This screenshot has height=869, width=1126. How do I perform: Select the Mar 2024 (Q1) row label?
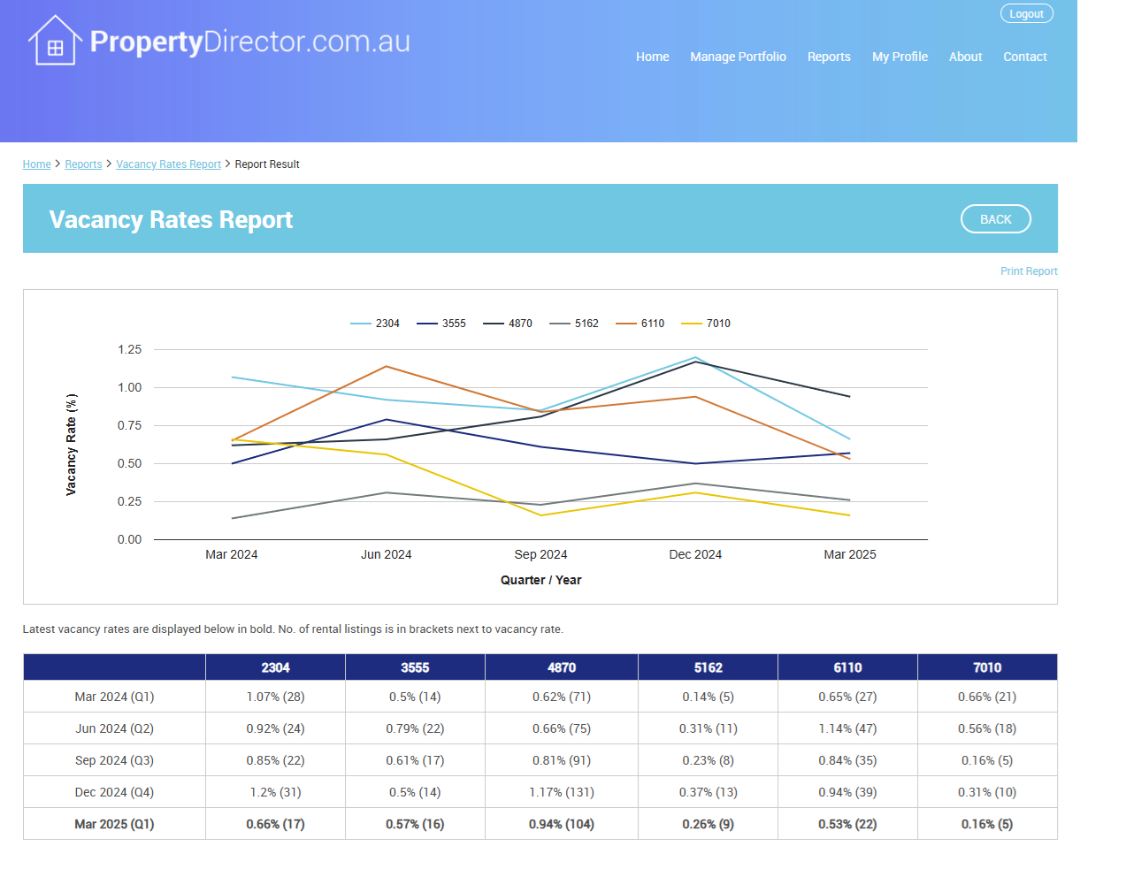(x=114, y=697)
